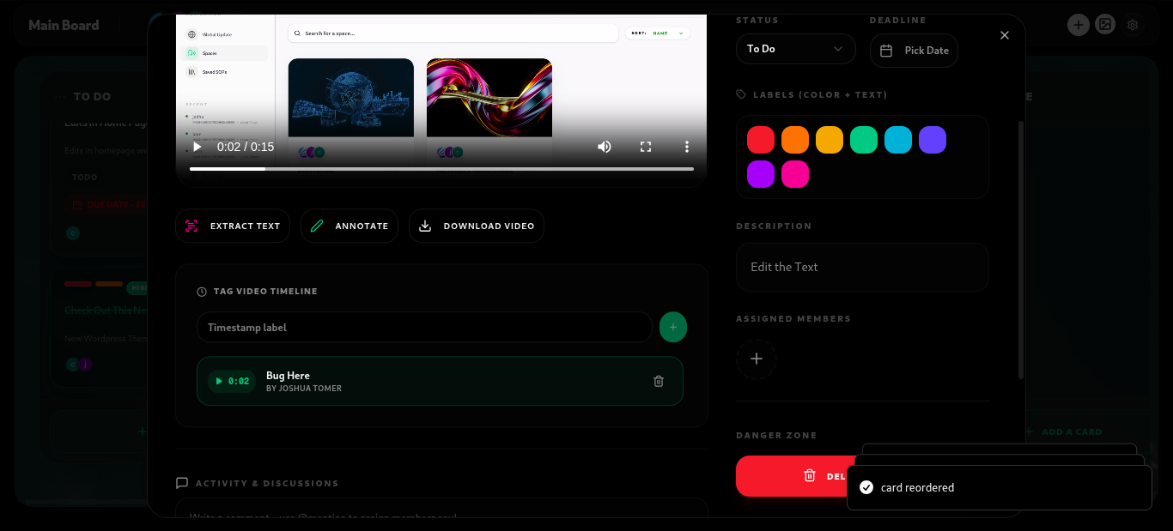
Task: Open the Status dropdown set to To Do
Action: click(x=795, y=49)
